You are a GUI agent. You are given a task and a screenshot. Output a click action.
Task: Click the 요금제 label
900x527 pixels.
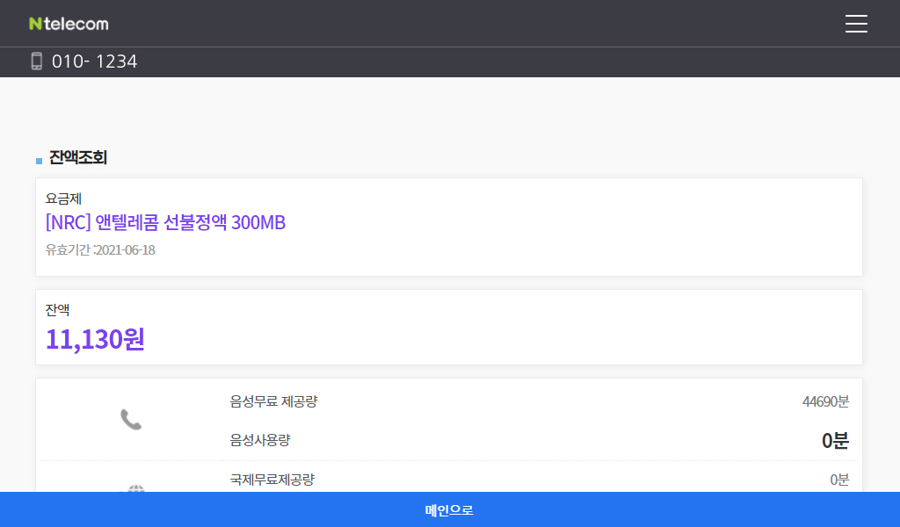[x=63, y=199]
